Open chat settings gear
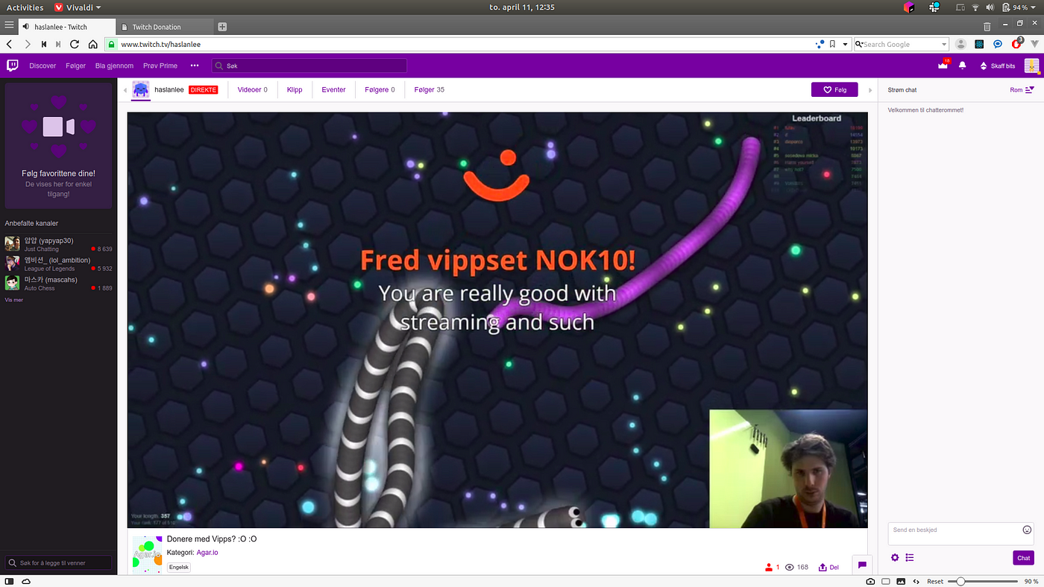 (x=895, y=557)
